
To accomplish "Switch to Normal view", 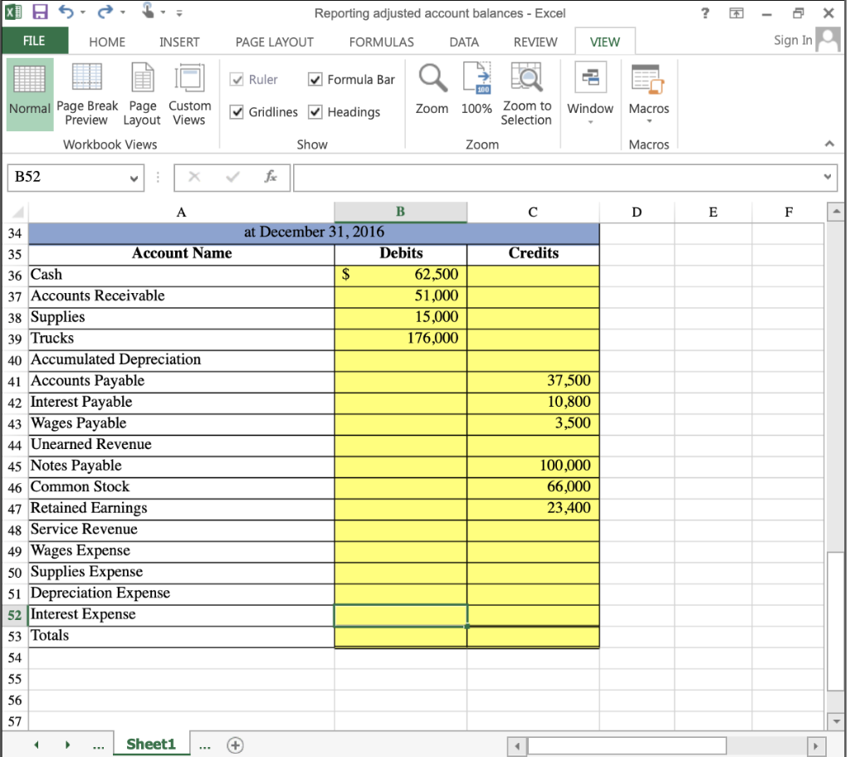I will (29, 93).
